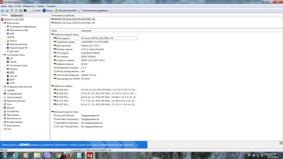
Task: Click the green Up level arrow
Action: click(12, 10)
